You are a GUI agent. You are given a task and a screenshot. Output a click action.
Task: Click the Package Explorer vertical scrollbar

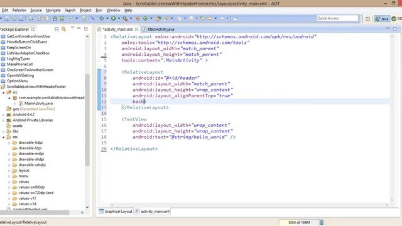coord(87,120)
